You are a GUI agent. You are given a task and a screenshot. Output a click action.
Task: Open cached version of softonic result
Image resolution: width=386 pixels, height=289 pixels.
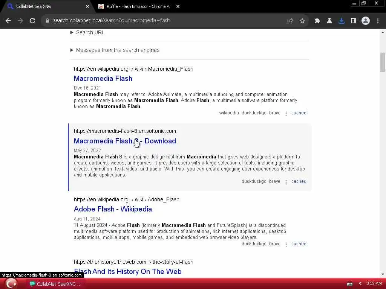click(x=299, y=181)
